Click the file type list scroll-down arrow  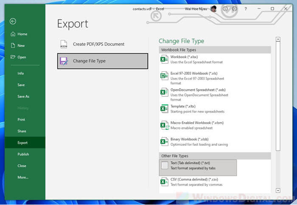click(x=278, y=191)
